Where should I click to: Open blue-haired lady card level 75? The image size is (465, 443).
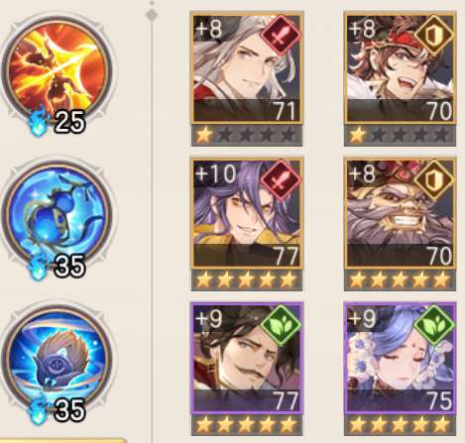point(401,358)
